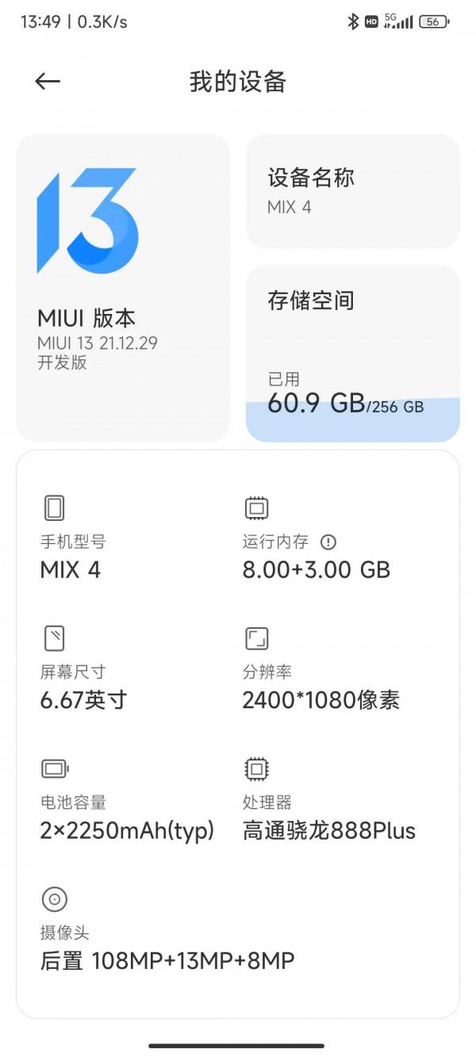Open the 设备名称 card showing MIX 4

click(352, 193)
